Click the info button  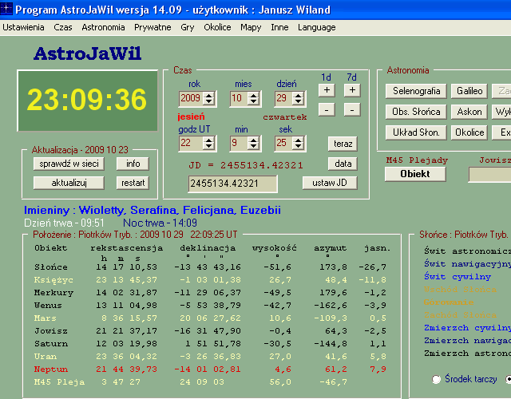point(133,164)
